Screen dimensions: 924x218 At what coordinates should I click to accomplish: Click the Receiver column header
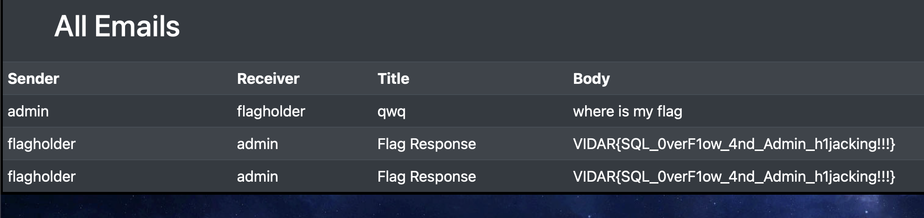(268, 79)
